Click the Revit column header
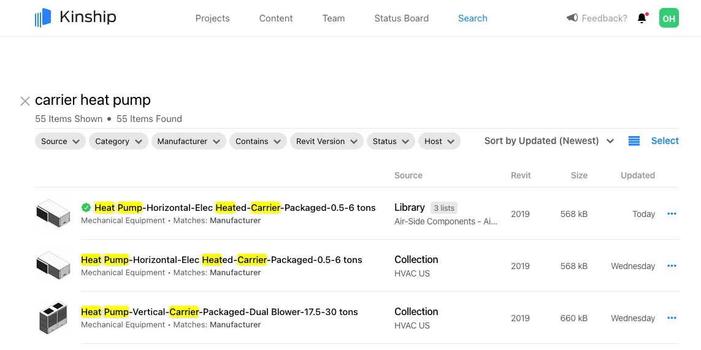701x350 pixels. point(521,176)
